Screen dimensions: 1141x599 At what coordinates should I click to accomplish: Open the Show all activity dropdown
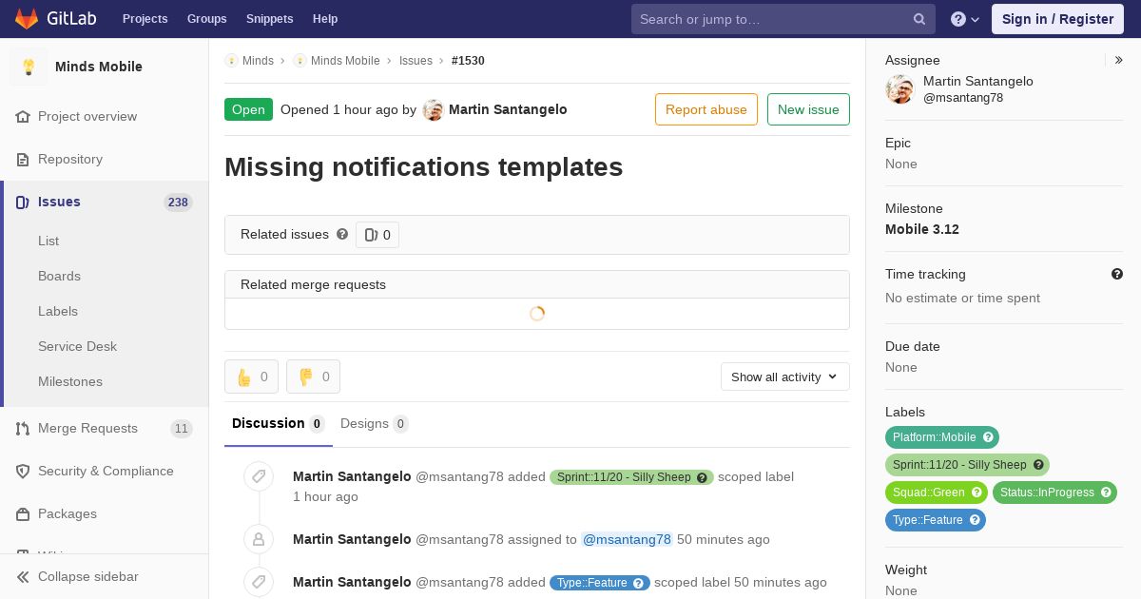[x=785, y=377]
